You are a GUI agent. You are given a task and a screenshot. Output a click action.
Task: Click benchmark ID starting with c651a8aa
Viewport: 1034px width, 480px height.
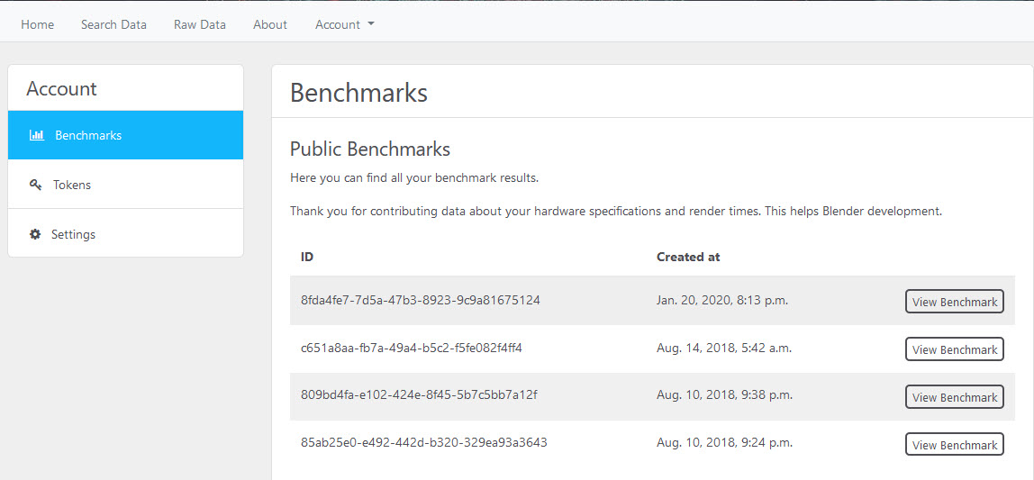click(x=412, y=348)
